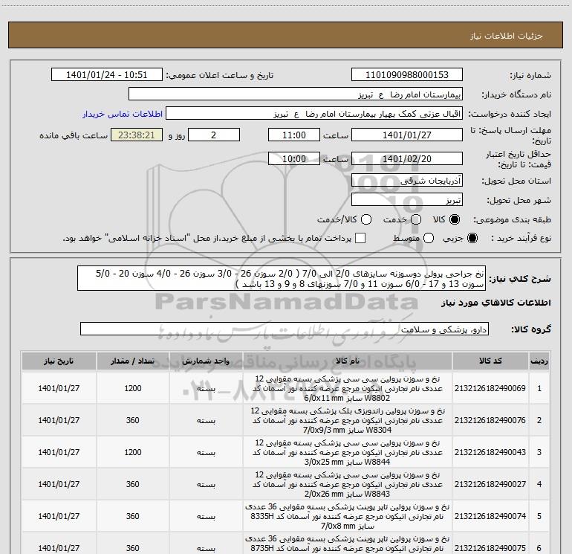Click the اطلاعات کالاهای مورد نیاز section heading
The image size is (572, 554).
(495, 303)
